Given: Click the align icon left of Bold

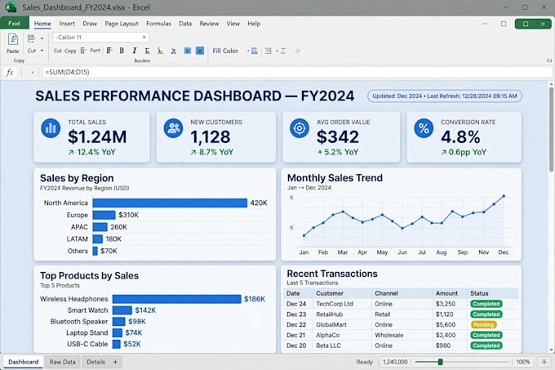Looking at the screenshot, I should [109, 51].
